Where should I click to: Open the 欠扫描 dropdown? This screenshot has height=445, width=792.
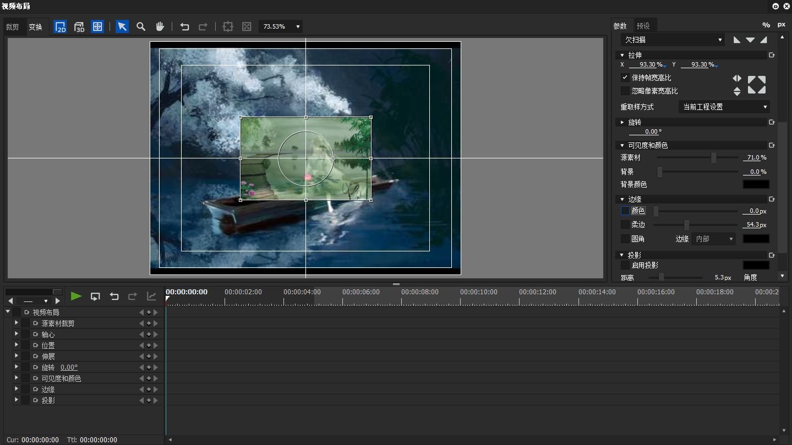673,40
